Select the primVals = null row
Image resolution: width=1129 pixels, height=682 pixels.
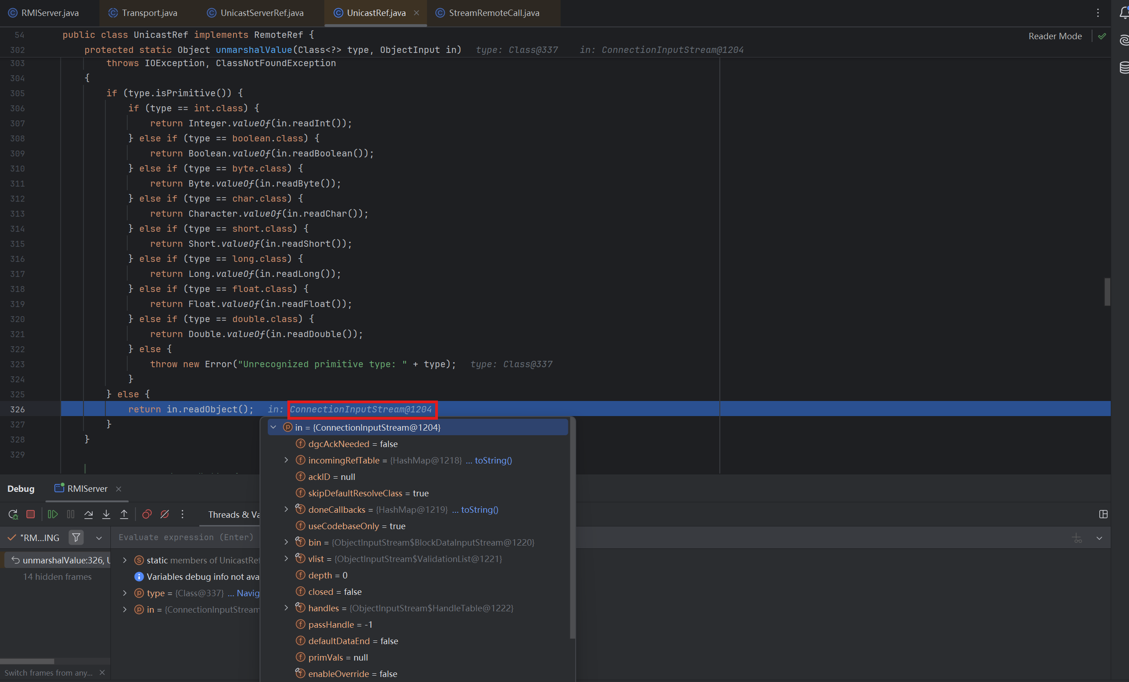(x=418, y=657)
